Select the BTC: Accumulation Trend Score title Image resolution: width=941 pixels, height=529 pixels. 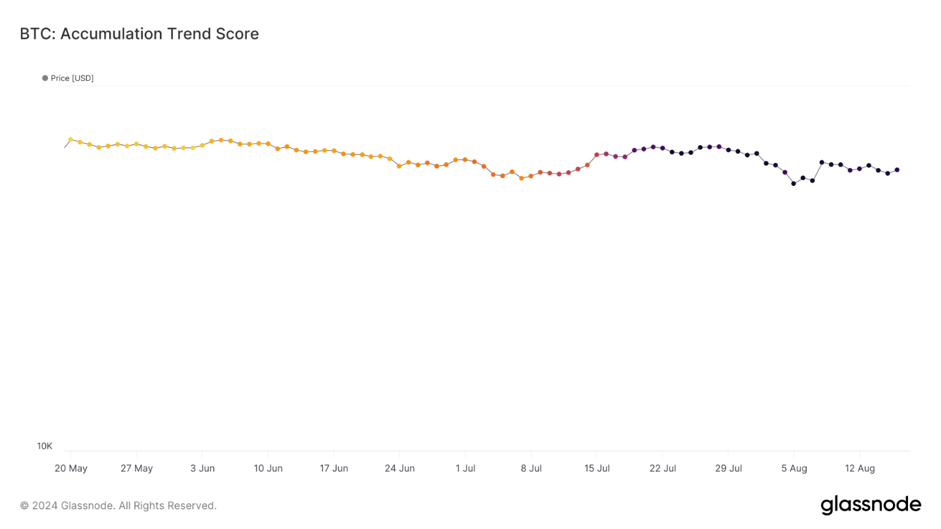point(140,34)
